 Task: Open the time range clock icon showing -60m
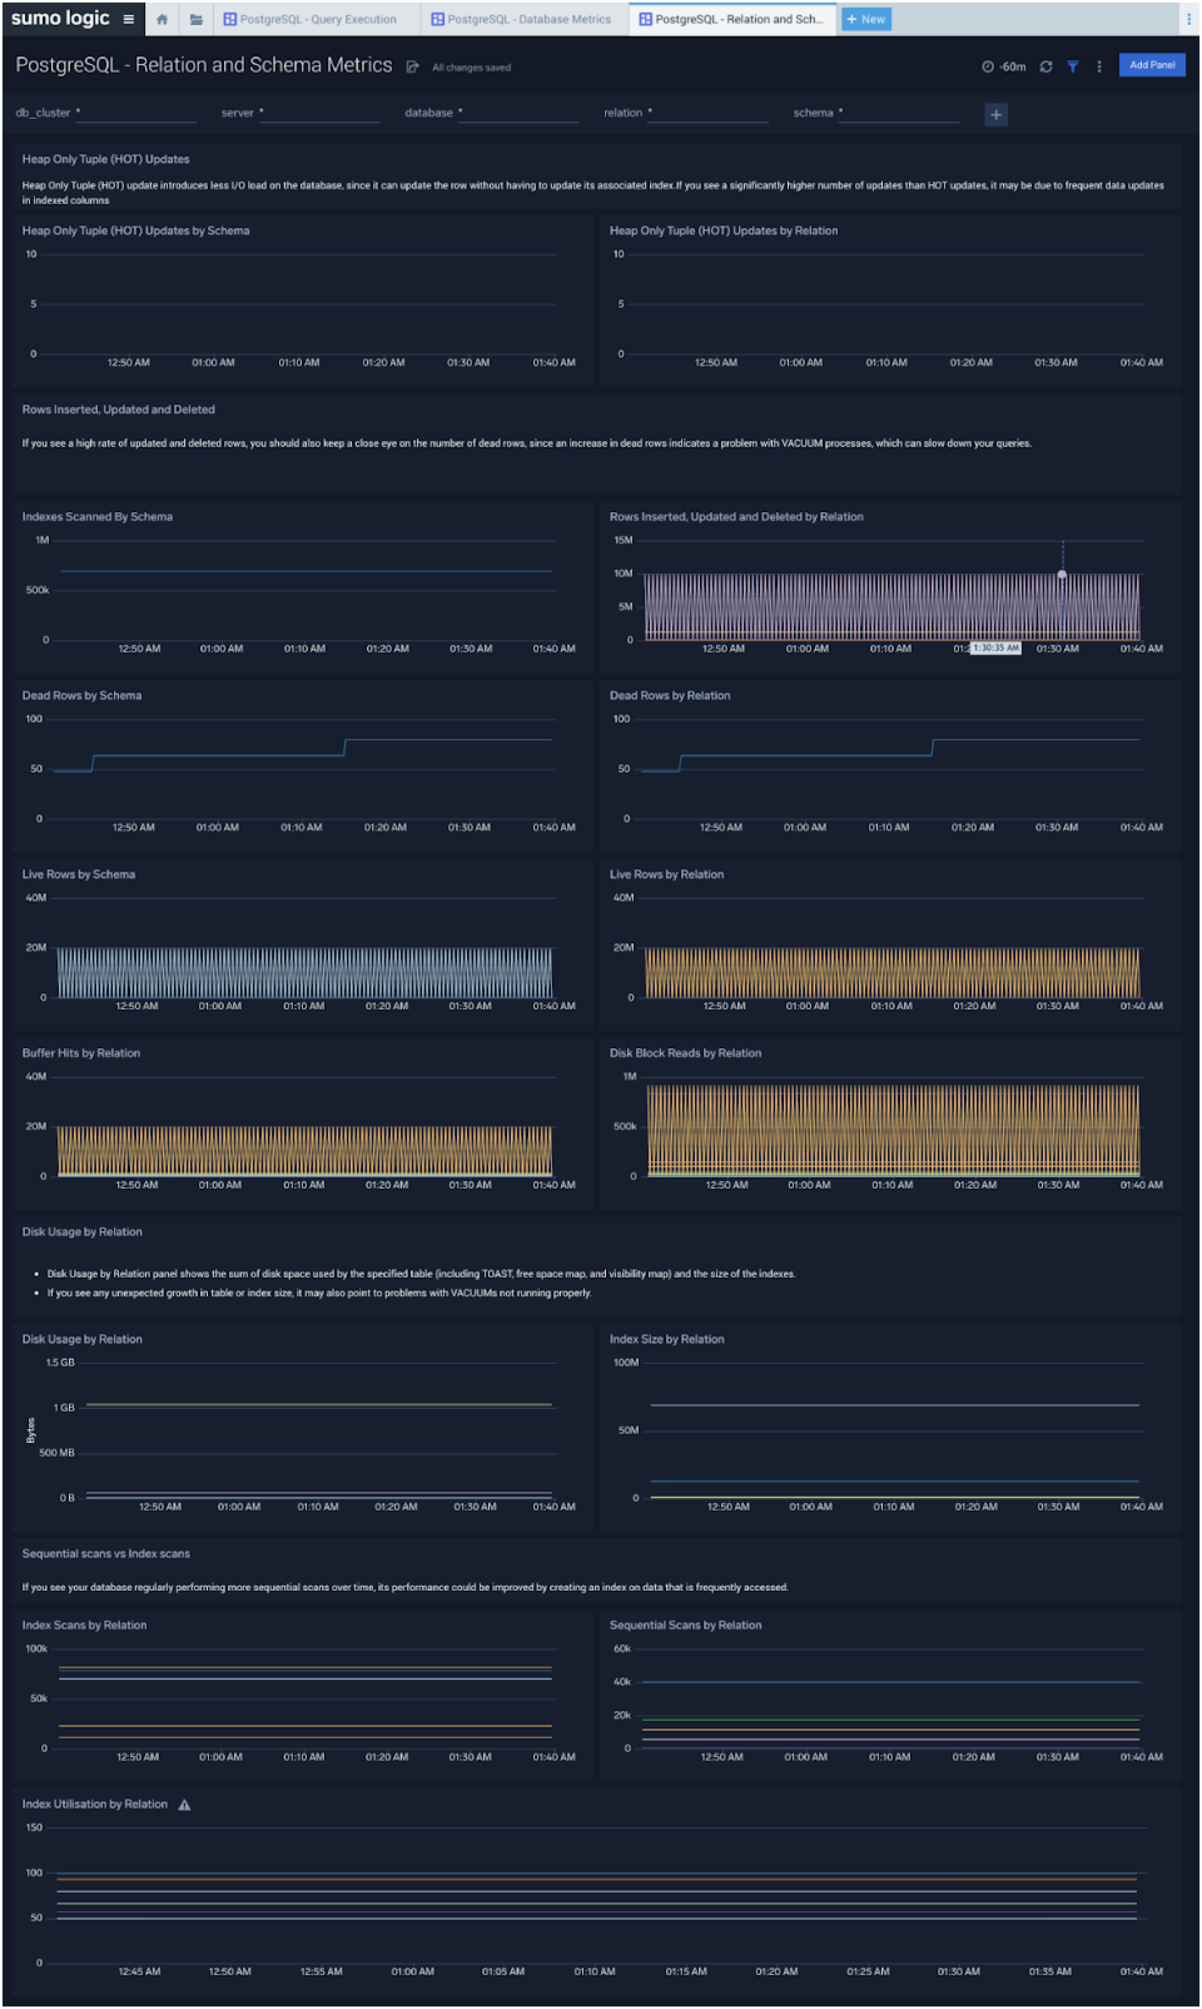pos(990,66)
